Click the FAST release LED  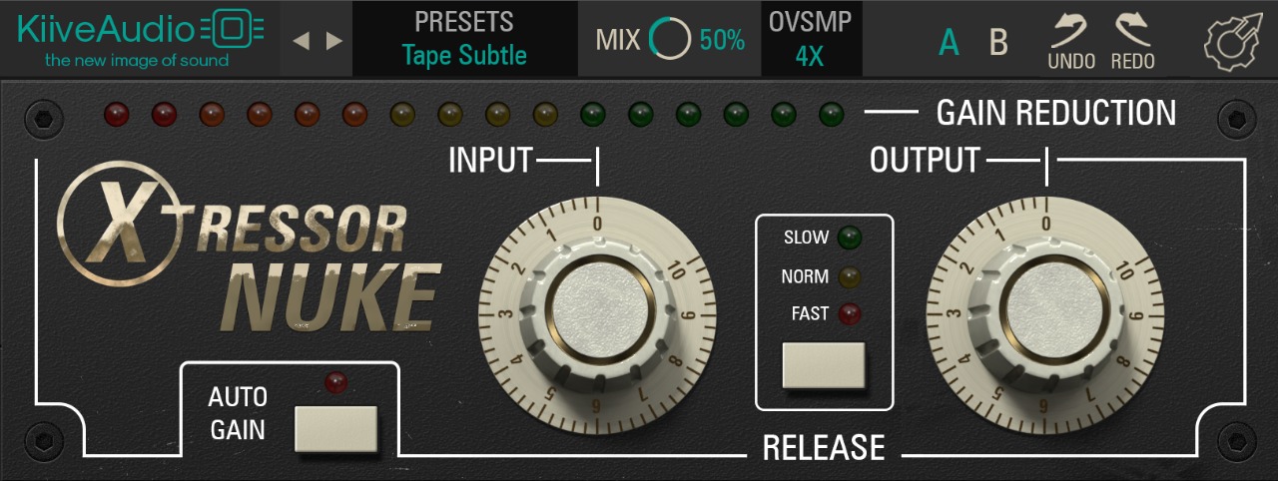point(850,314)
